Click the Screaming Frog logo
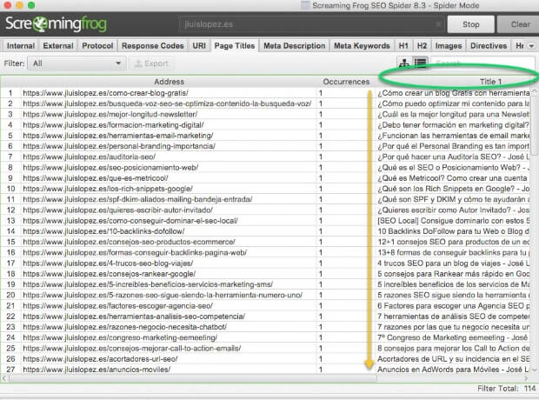539x400 pixels. (x=56, y=24)
